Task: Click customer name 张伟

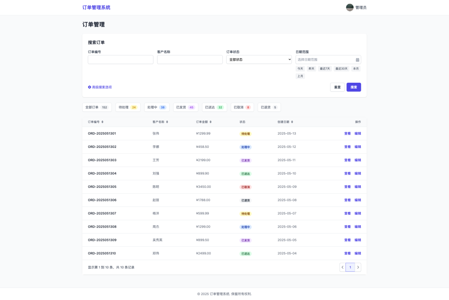Action: coord(156,133)
